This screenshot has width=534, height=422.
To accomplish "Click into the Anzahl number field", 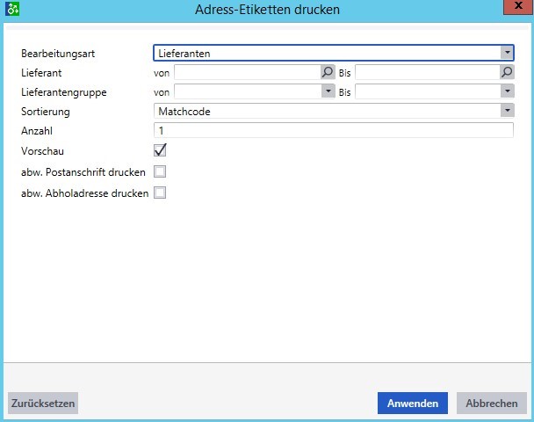I will 333,130.
